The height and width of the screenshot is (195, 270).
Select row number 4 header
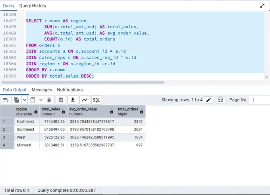coord(7,145)
